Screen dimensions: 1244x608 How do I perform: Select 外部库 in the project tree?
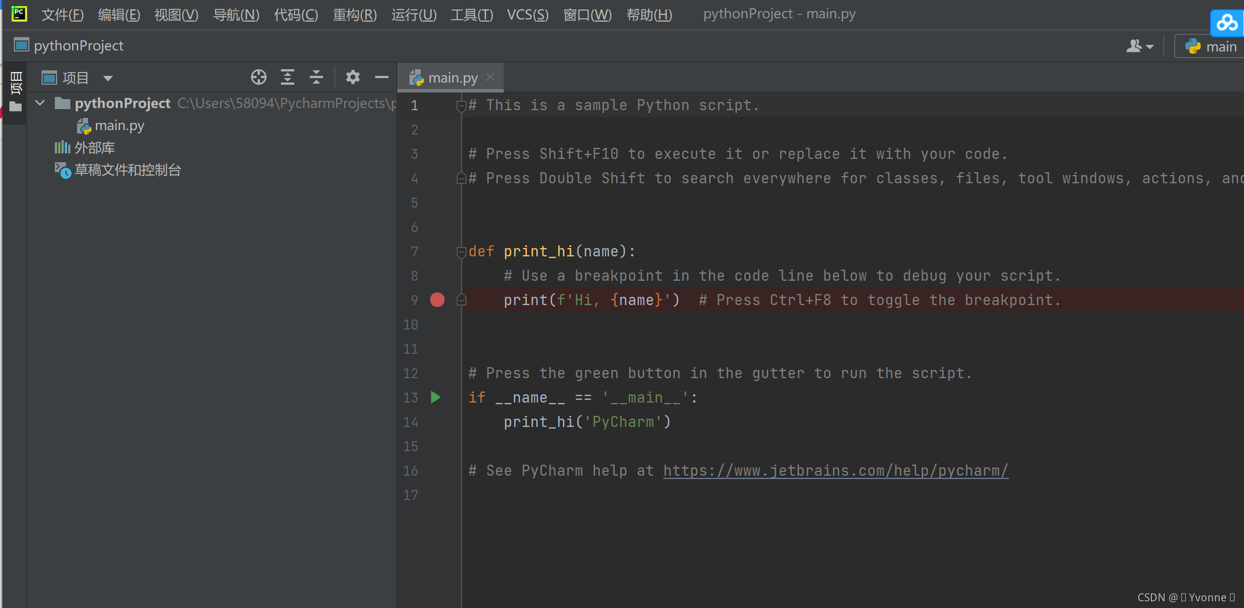click(x=94, y=148)
